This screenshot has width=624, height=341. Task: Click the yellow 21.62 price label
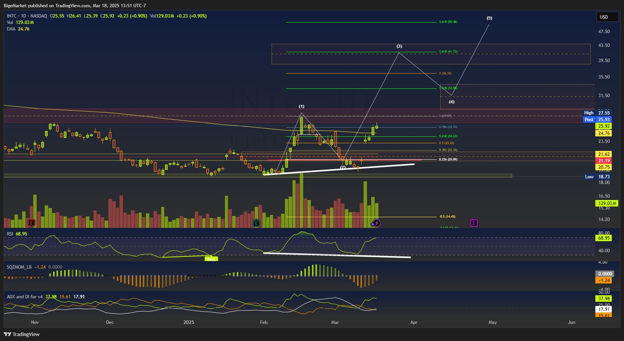pyautogui.click(x=604, y=154)
